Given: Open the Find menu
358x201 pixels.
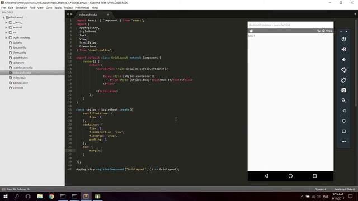Looking at the screenshot, I should tap(32, 8).
